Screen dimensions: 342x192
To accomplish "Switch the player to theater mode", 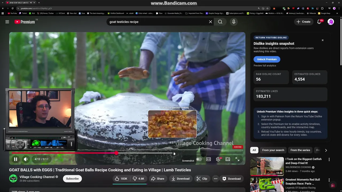I will [228, 159].
